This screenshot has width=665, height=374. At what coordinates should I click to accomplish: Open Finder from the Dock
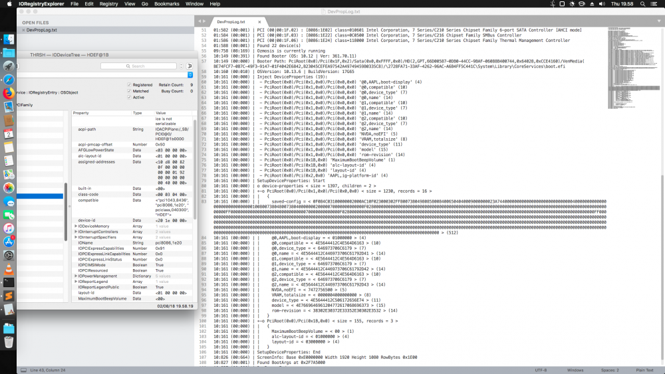coord(9,39)
